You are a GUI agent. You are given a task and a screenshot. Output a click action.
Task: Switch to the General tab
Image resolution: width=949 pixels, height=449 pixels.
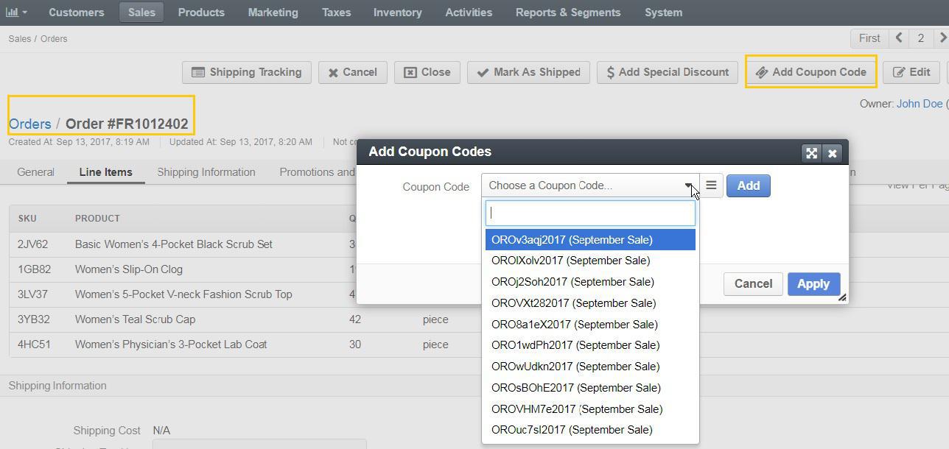click(35, 172)
